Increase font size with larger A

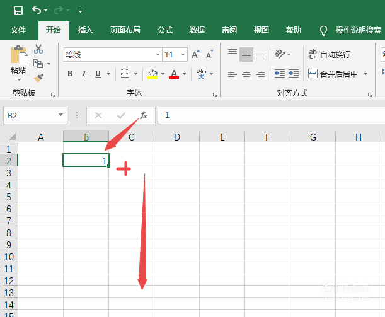point(195,54)
